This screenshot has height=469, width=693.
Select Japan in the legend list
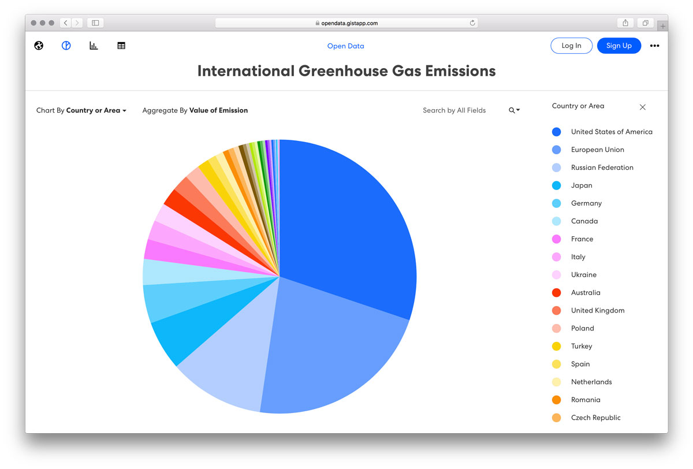tap(582, 185)
